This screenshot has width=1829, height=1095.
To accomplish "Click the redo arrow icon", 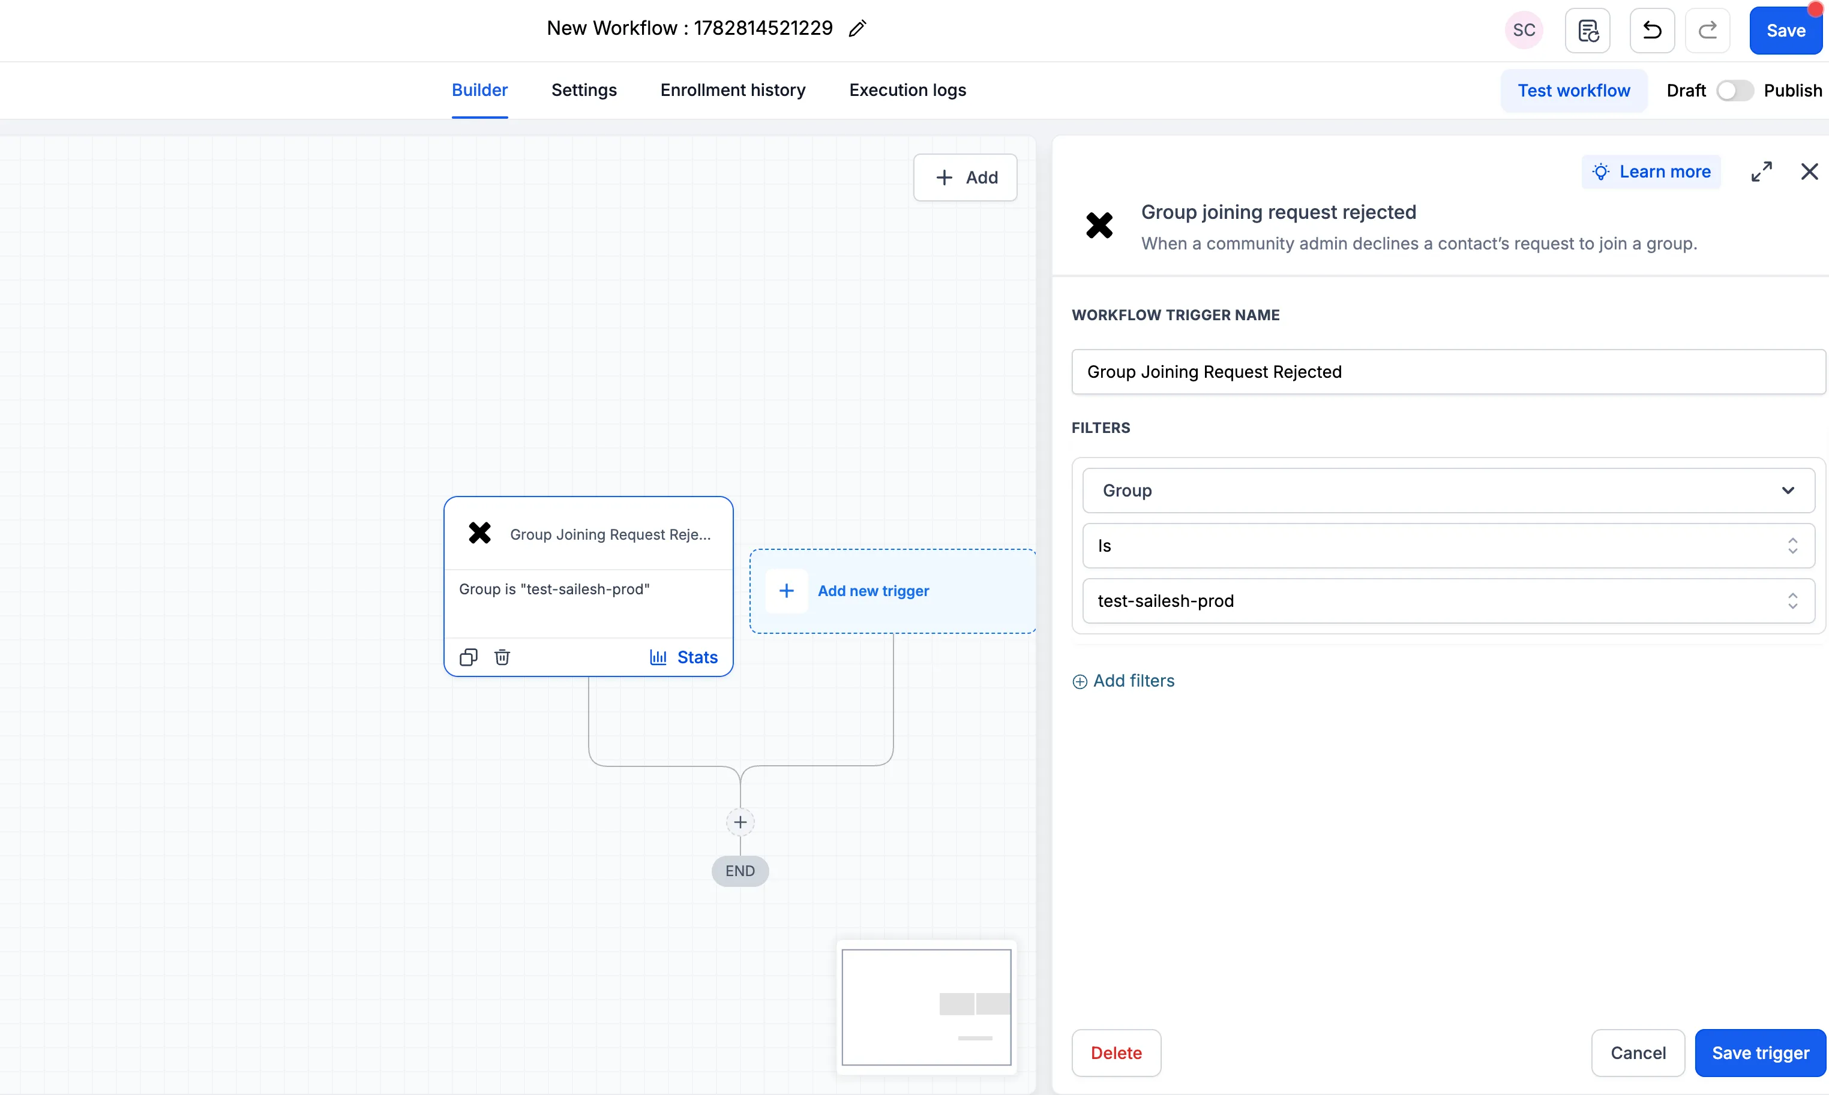I will click(1707, 30).
